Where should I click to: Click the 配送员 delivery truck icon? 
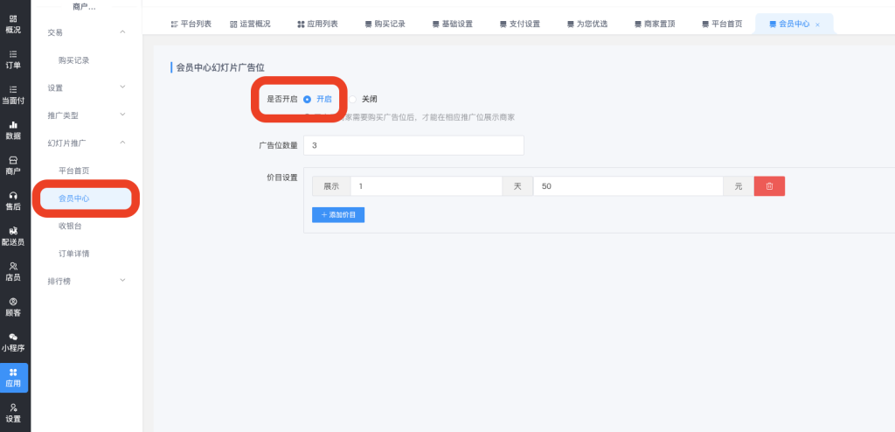(13, 236)
